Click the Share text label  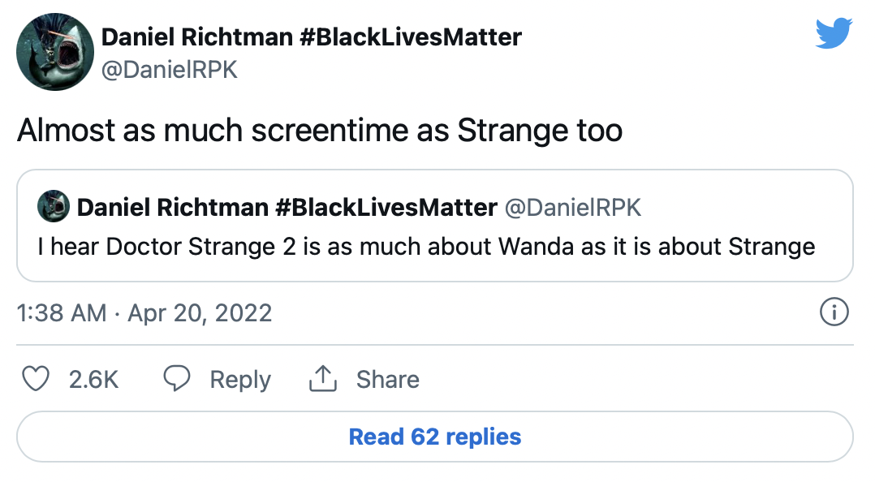pos(388,379)
